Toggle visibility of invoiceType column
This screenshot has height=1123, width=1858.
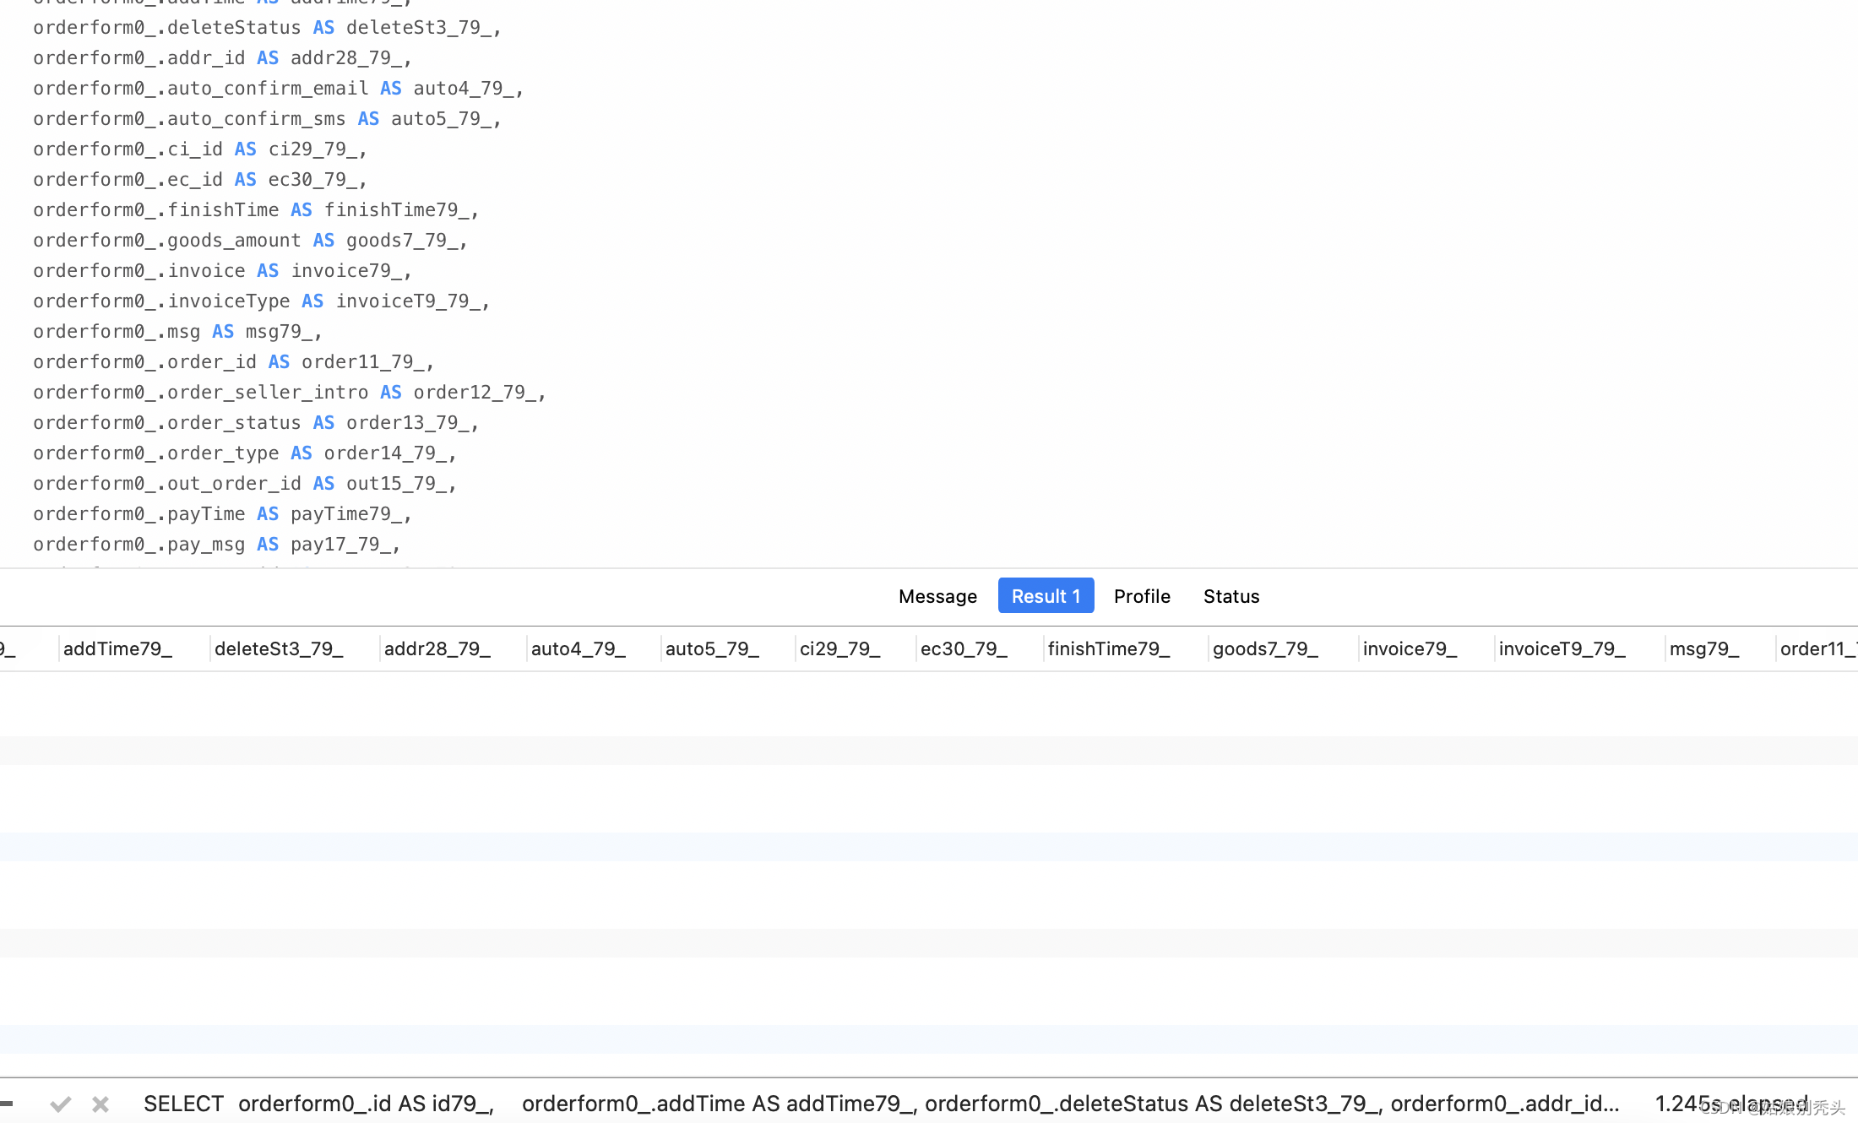click(1562, 648)
